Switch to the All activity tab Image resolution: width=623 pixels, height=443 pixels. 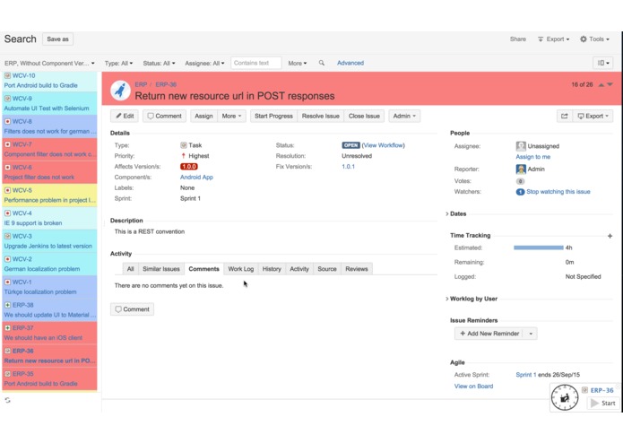pyautogui.click(x=130, y=269)
